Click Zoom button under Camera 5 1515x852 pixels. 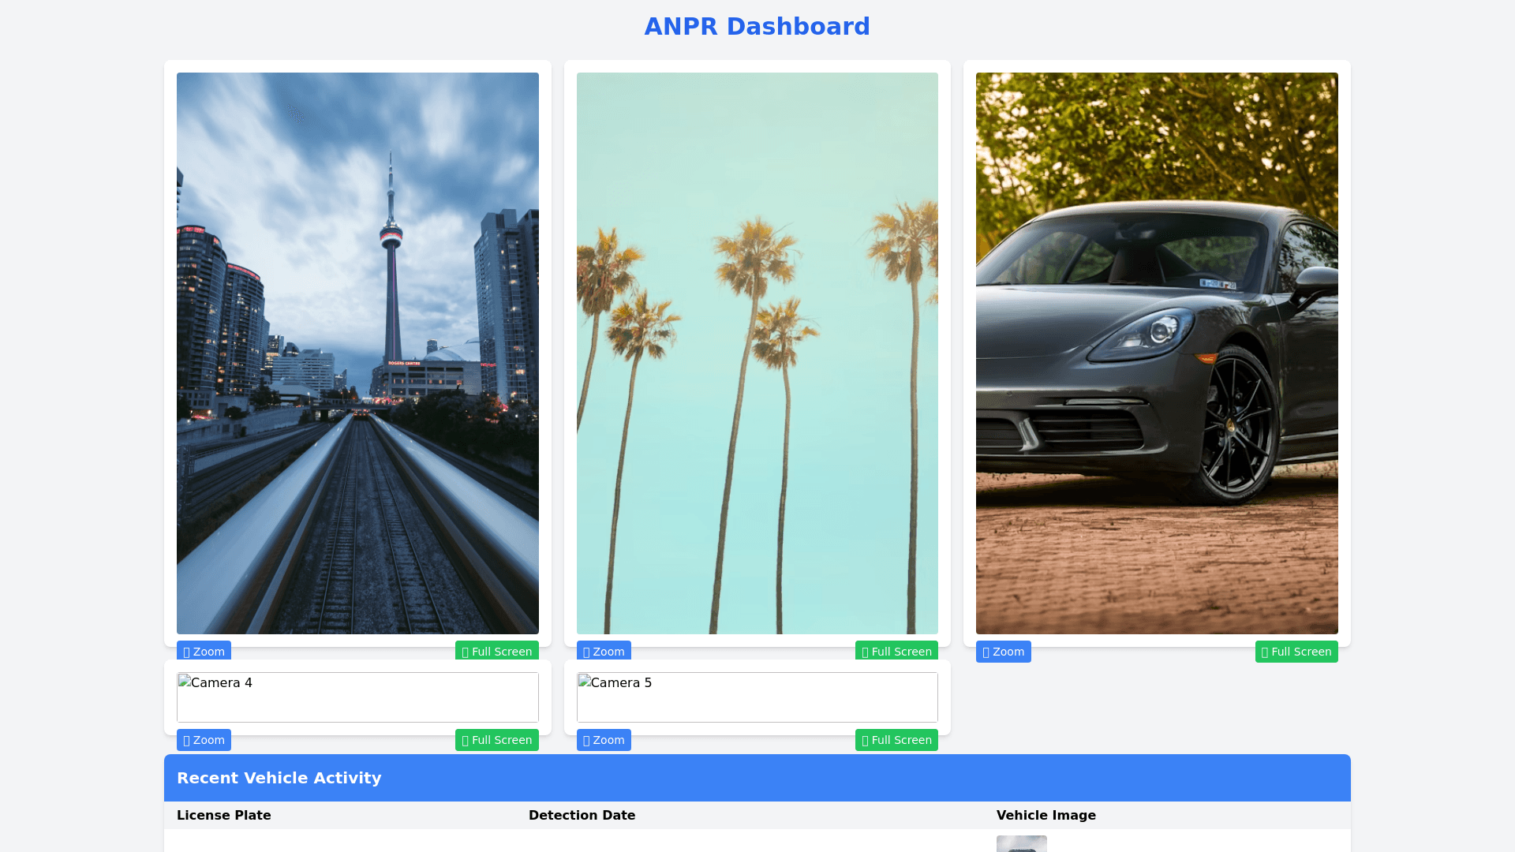604,740
